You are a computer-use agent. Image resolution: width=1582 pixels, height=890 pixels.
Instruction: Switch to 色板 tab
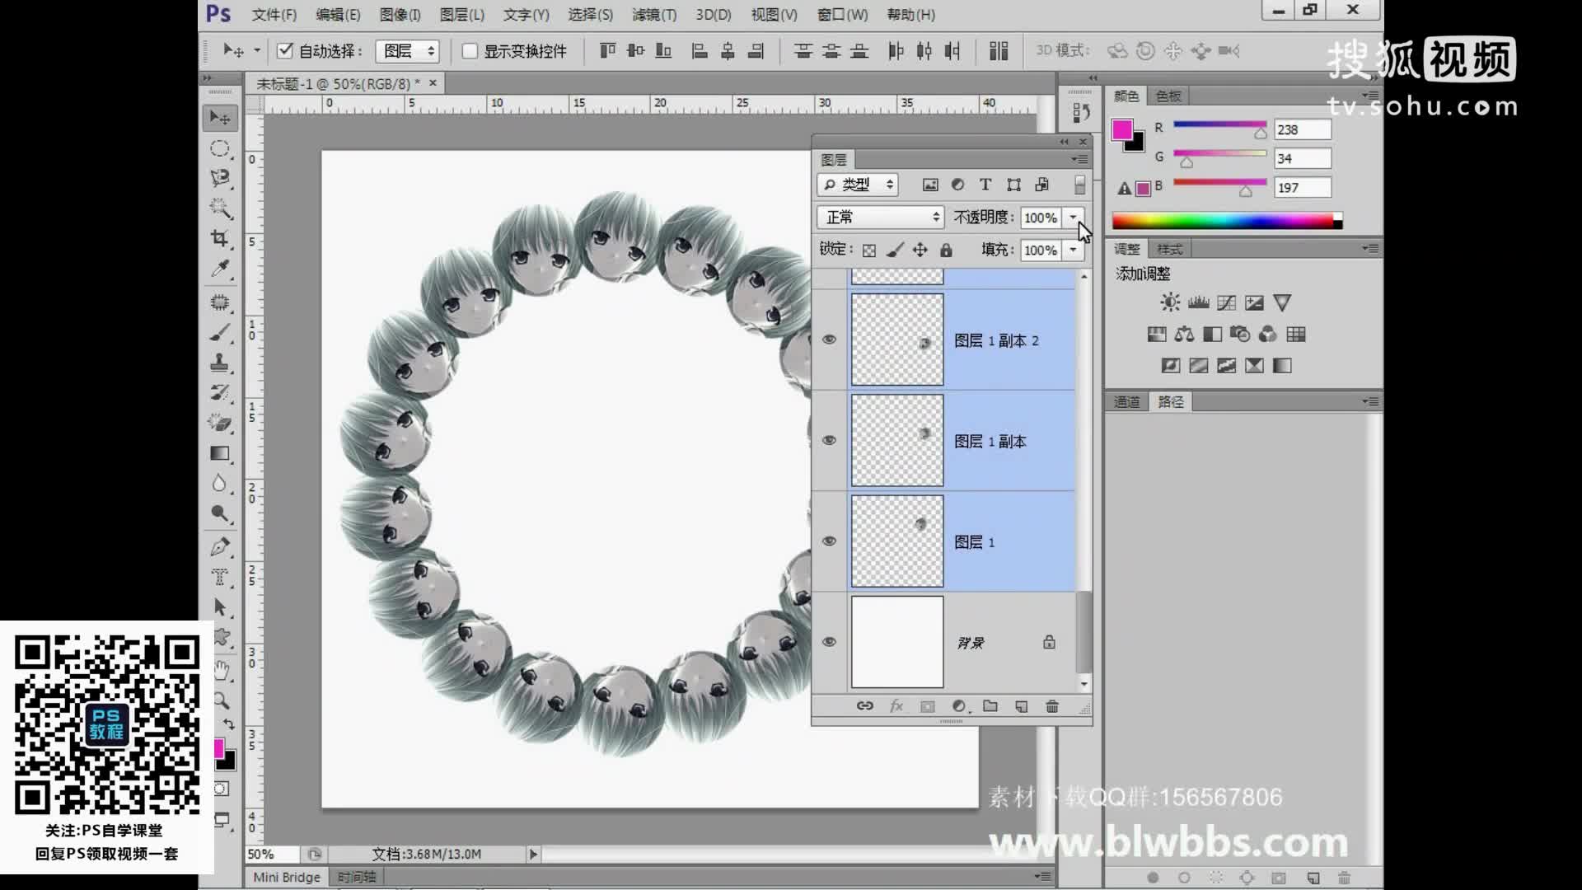1168,96
